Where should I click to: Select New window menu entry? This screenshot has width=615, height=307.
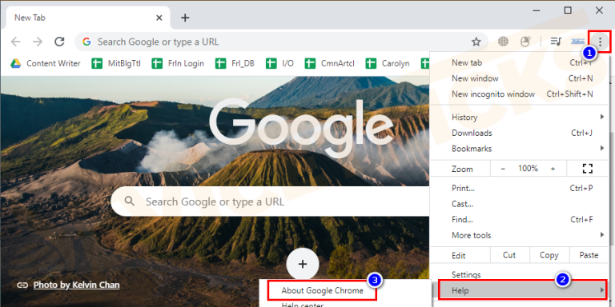[x=520, y=78]
